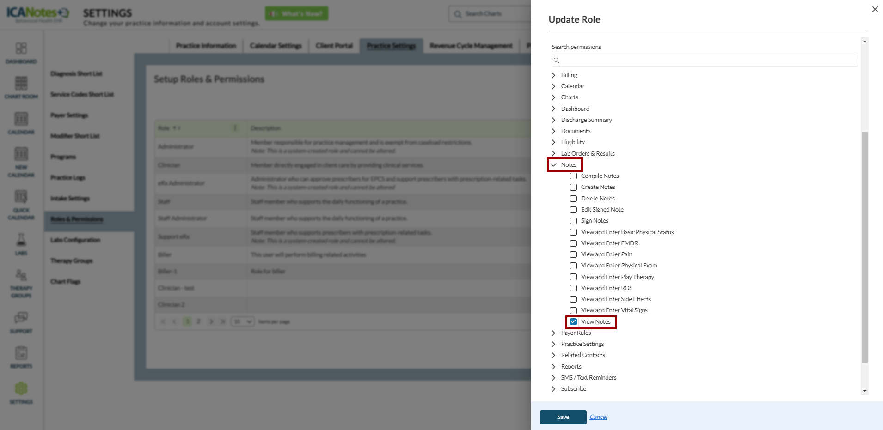The image size is (883, 430).
Task: Open the Labs flask icon
Action: click(x=21, y=240)
